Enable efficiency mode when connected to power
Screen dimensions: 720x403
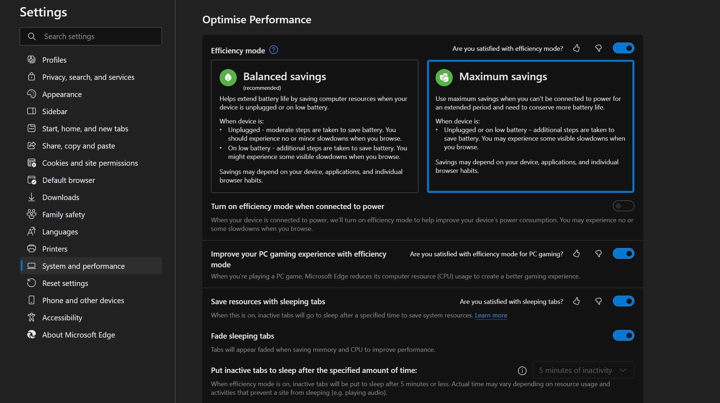coord(623,206)
